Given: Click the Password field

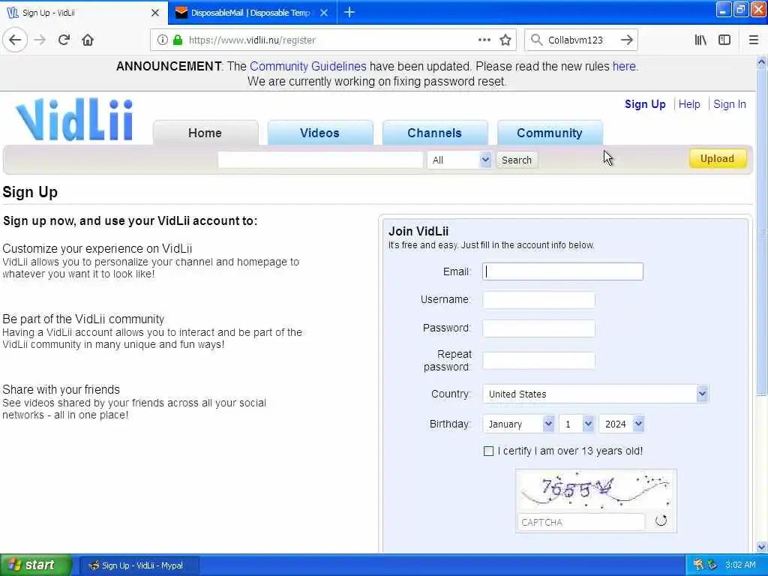Looking at the screenshot, I should (x=538, y=328).
